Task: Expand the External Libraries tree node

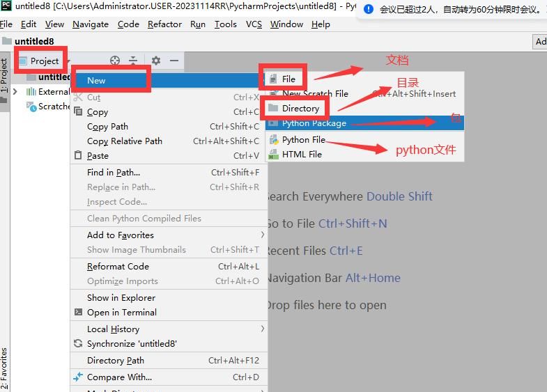Action: click(x=15, y=91)
